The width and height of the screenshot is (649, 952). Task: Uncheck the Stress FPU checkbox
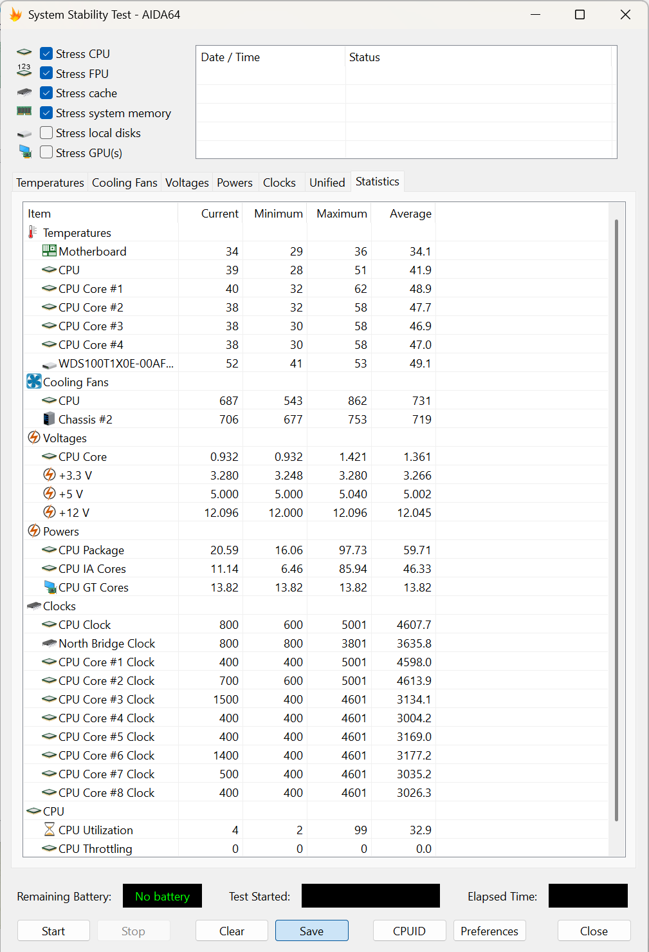coord(46,73)
